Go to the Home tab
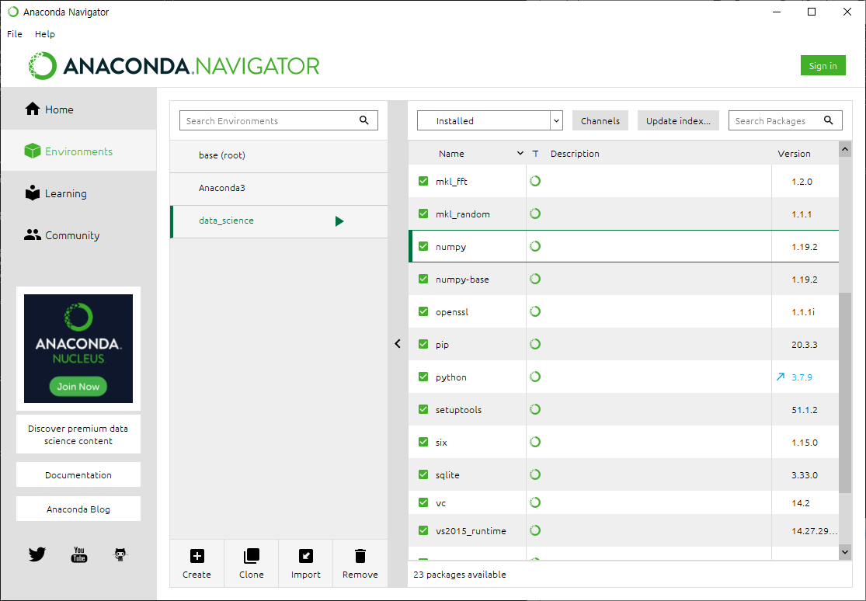Image resolution: width=866 pixels, height=601 pixels. [x=79, y=109]
